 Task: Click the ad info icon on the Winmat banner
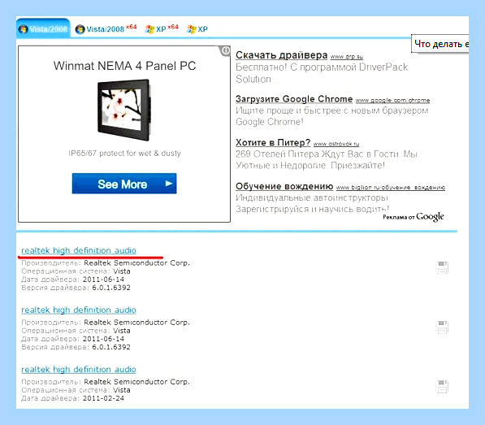(x=226, y=50)
